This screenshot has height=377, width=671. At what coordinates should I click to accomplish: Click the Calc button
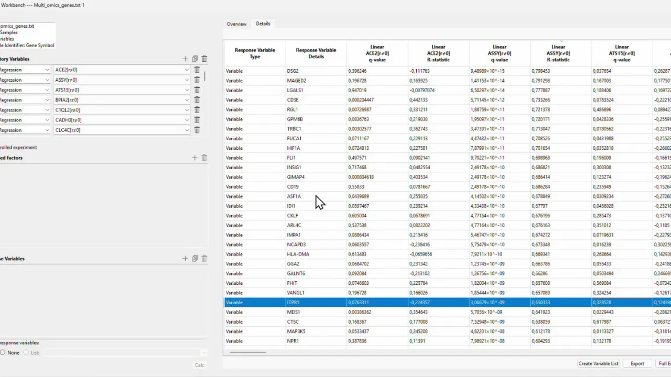(x=199, y=365)
